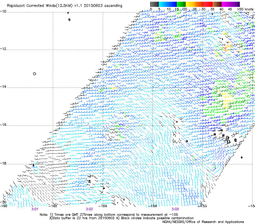255x224 pixels.
Task: Click the -16 latitude axis label
Action: tap(3, 125)
